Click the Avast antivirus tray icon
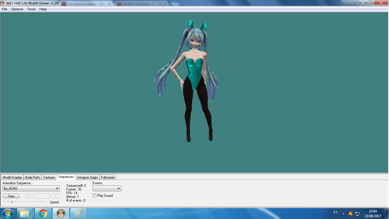This screenshot has height=219, width=389. (350, 213)
